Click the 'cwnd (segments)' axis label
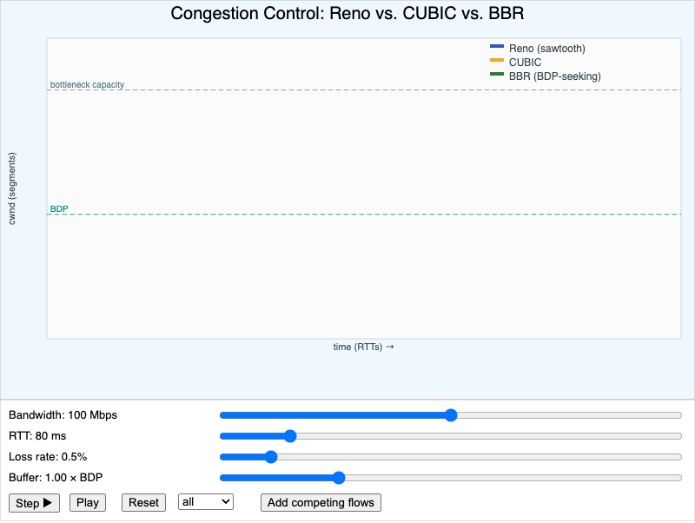This screenshot has width=695, height=523. click(x=12, y=189)
